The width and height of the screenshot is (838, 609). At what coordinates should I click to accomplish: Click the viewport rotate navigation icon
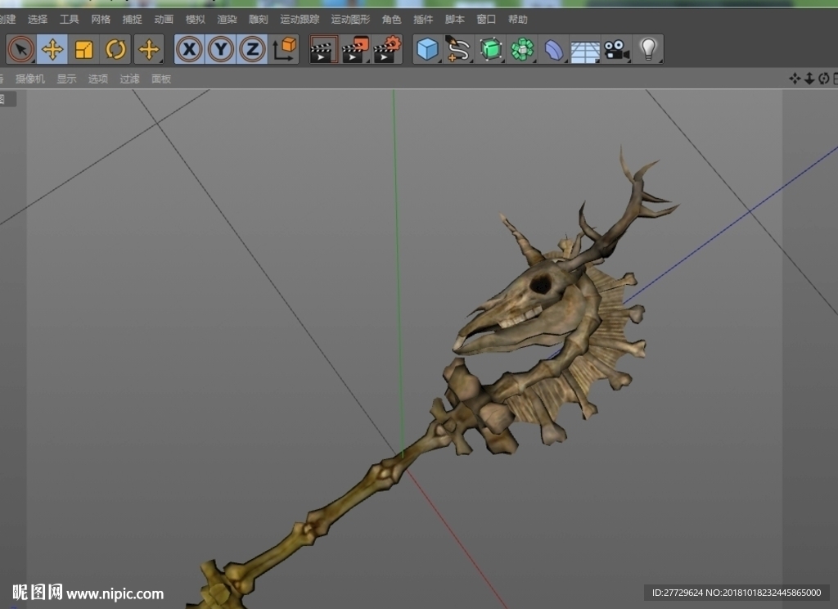point(823,79)
